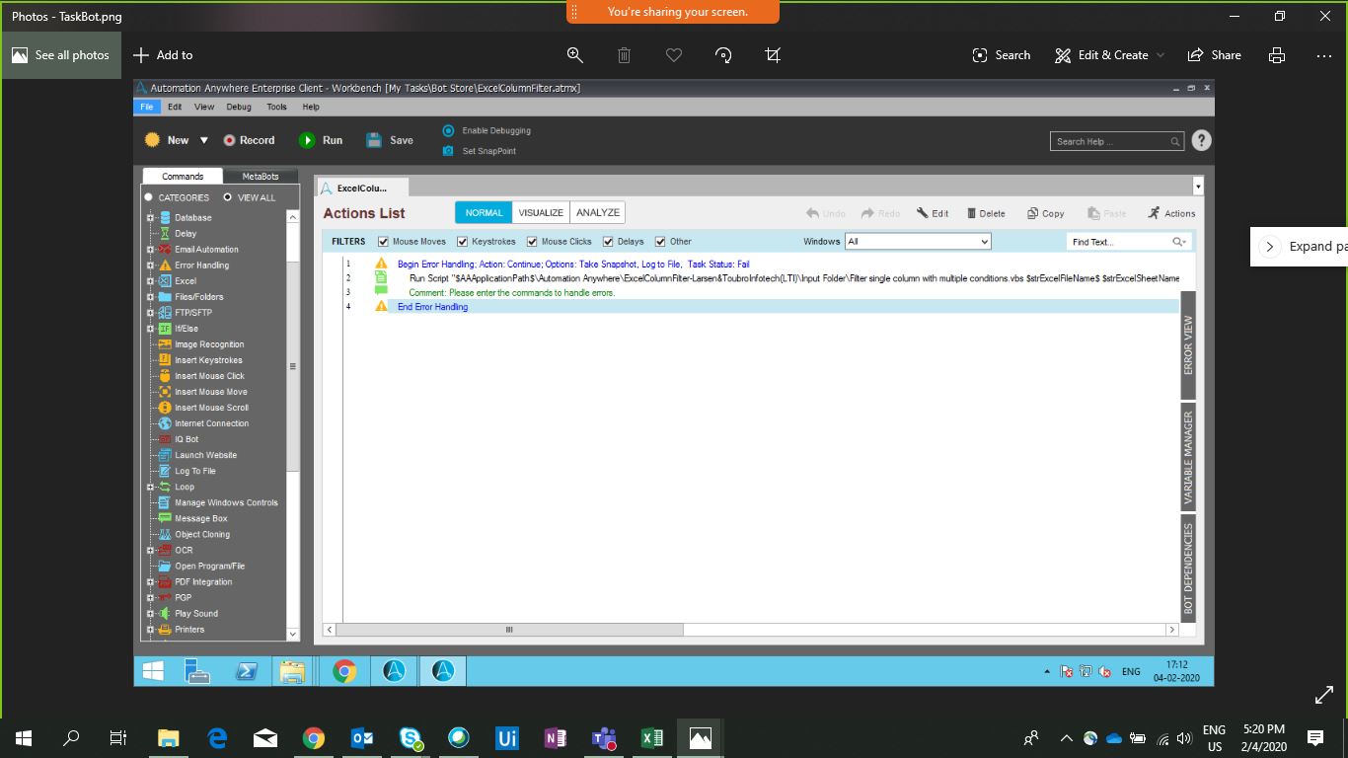Screen dimensions: 1348x758
Task: Uncheck the Mouse Moves filter checkbox
Action: pos(383,242)
